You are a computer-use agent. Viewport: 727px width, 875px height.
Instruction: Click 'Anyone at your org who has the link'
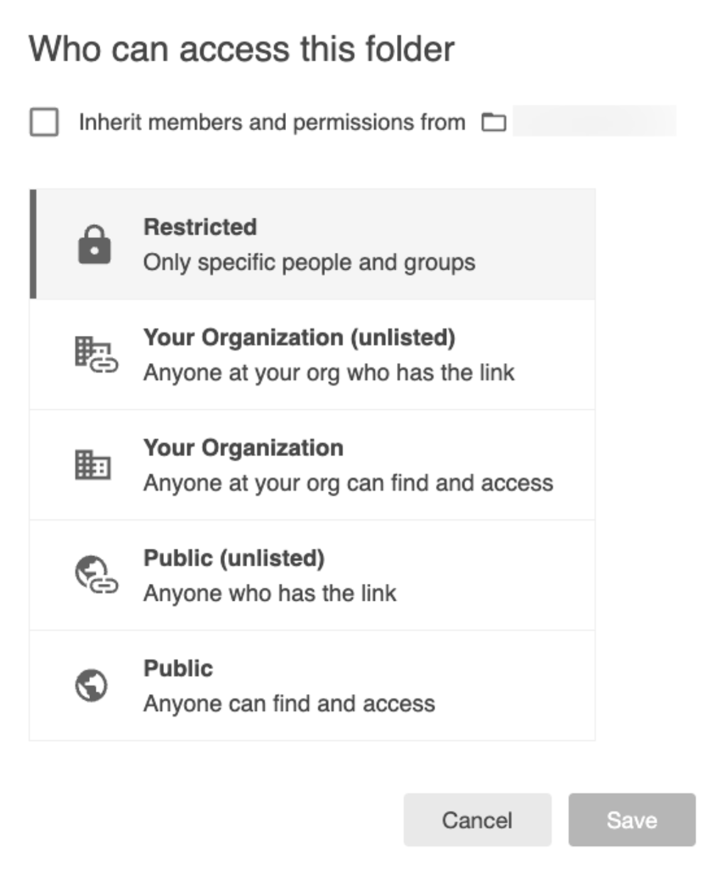(329, 373)
